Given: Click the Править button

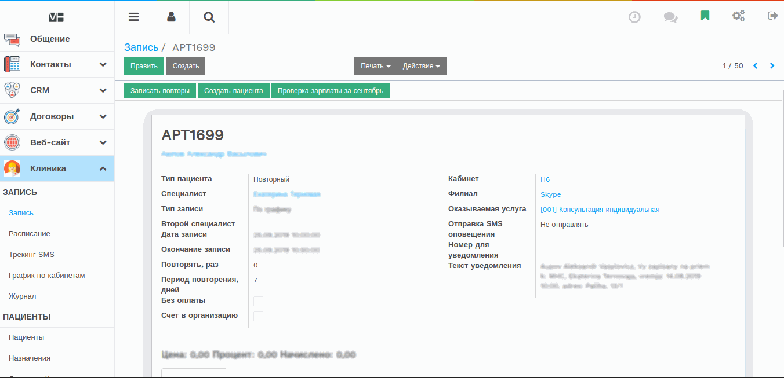Looking at the screenshot, I should click(x=143, y=65).
